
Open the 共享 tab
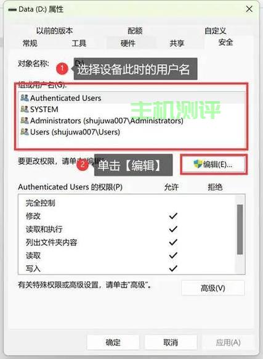click(177, 43)
